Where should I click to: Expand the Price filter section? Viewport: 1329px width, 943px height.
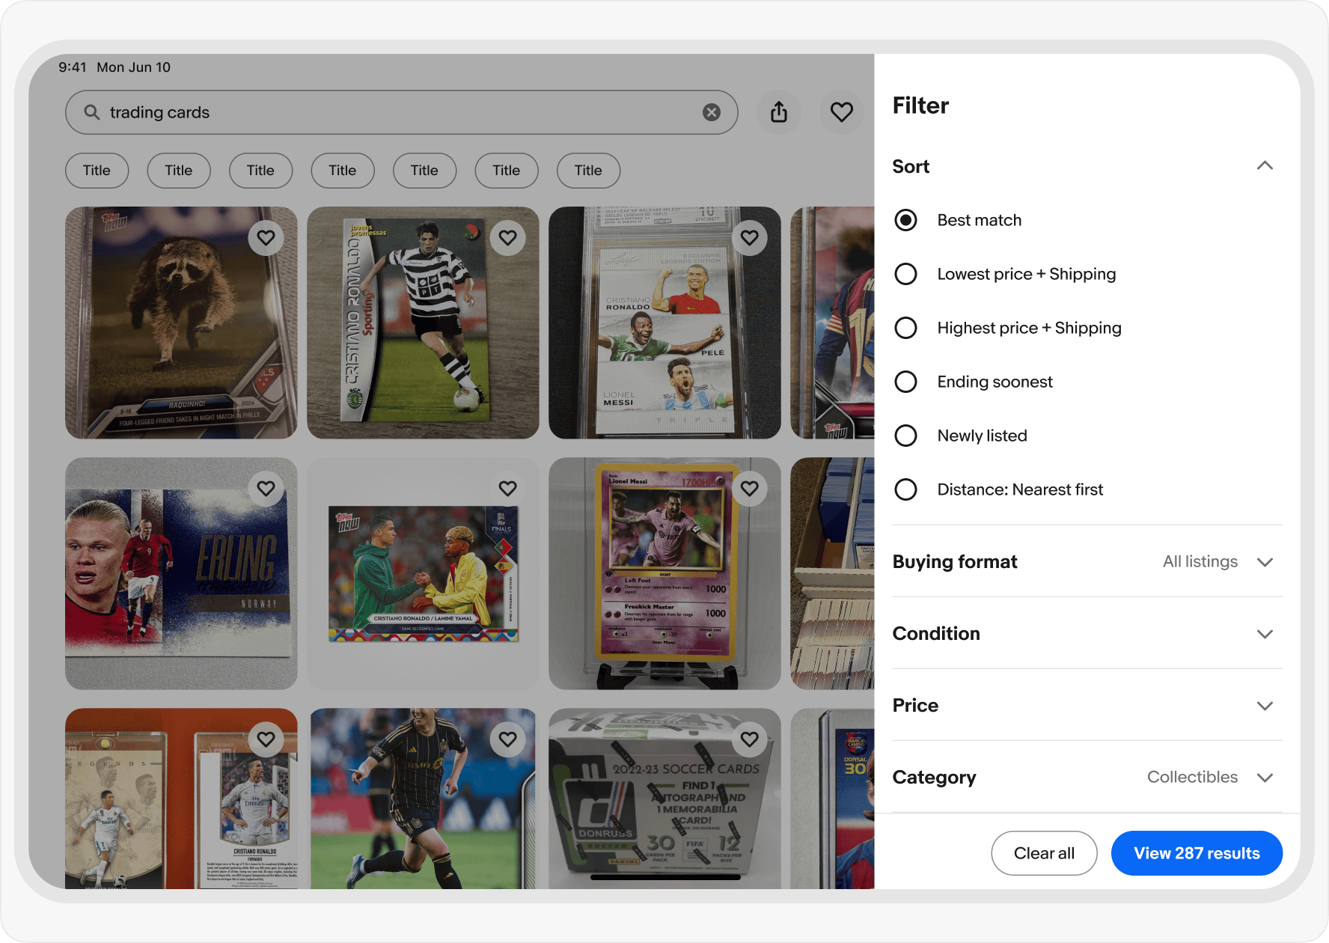point(1264,706)
